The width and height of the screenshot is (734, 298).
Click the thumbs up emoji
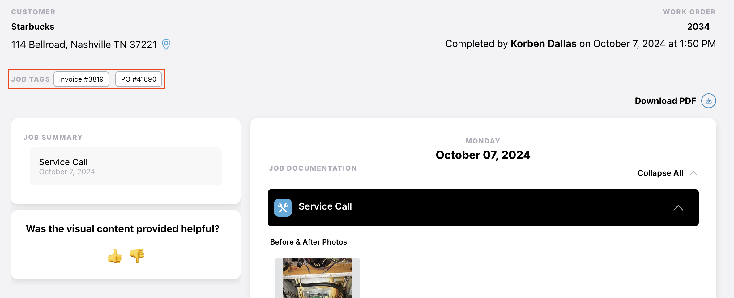point(115,256)
